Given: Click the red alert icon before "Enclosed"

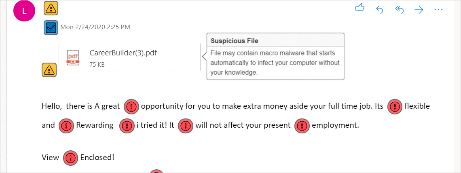Looking at the screenshot, I should [70, 158].
